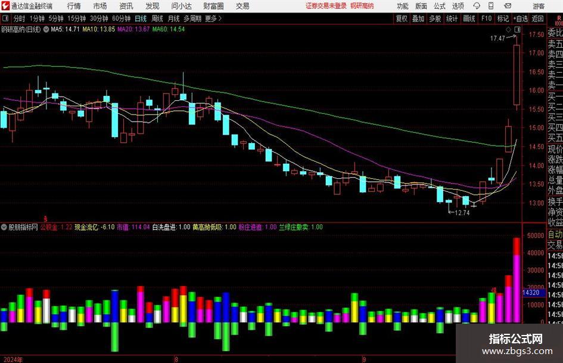Select the 周线 weekly period
The width and height of the screenshot is (563, 363).
point(157,18)
